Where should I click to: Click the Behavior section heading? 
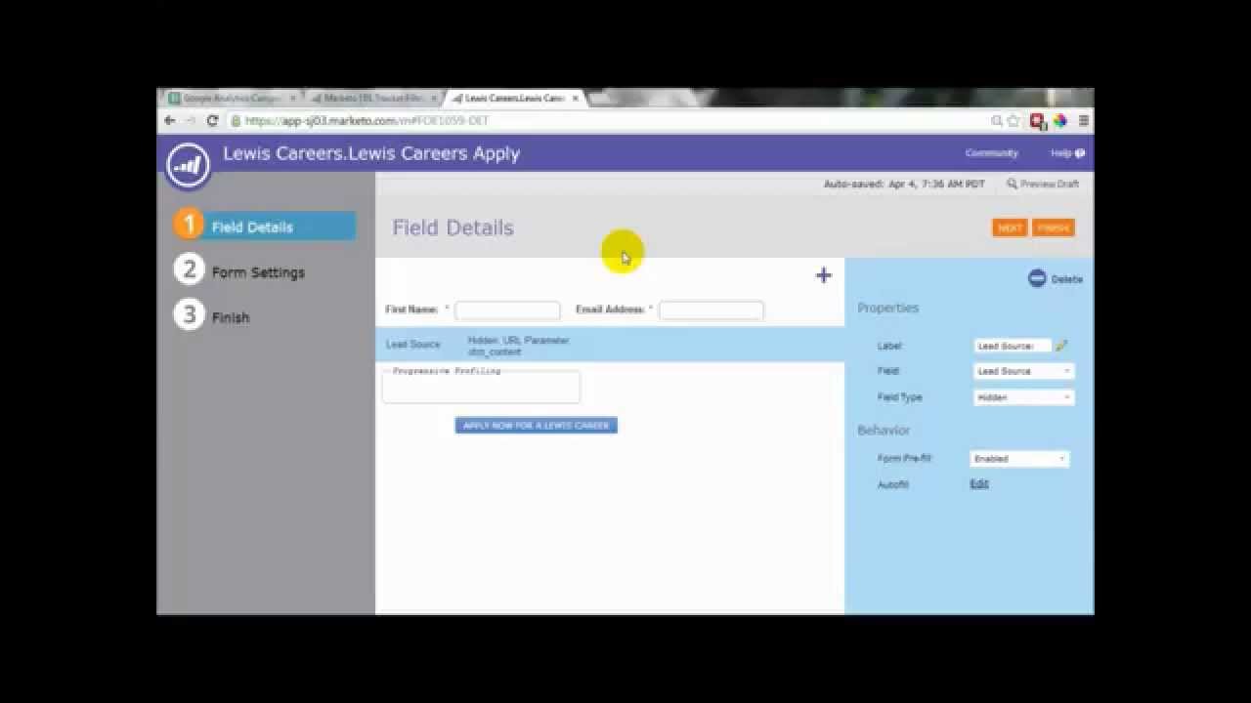coord(884,431)
